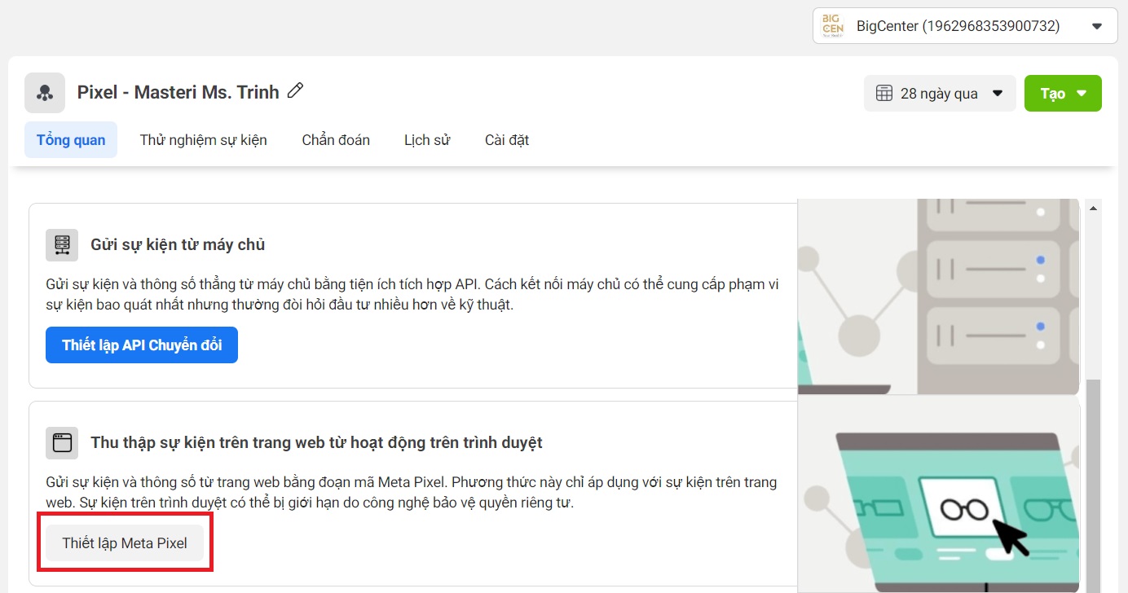Switch to the Tổng quan tab
Viewport: 1128px width, 593px height.
[71, 140]
